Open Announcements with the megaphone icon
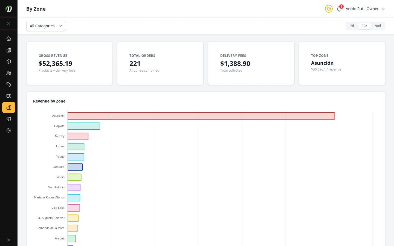The height and width of the screenshot is (246, 394). 8,119
